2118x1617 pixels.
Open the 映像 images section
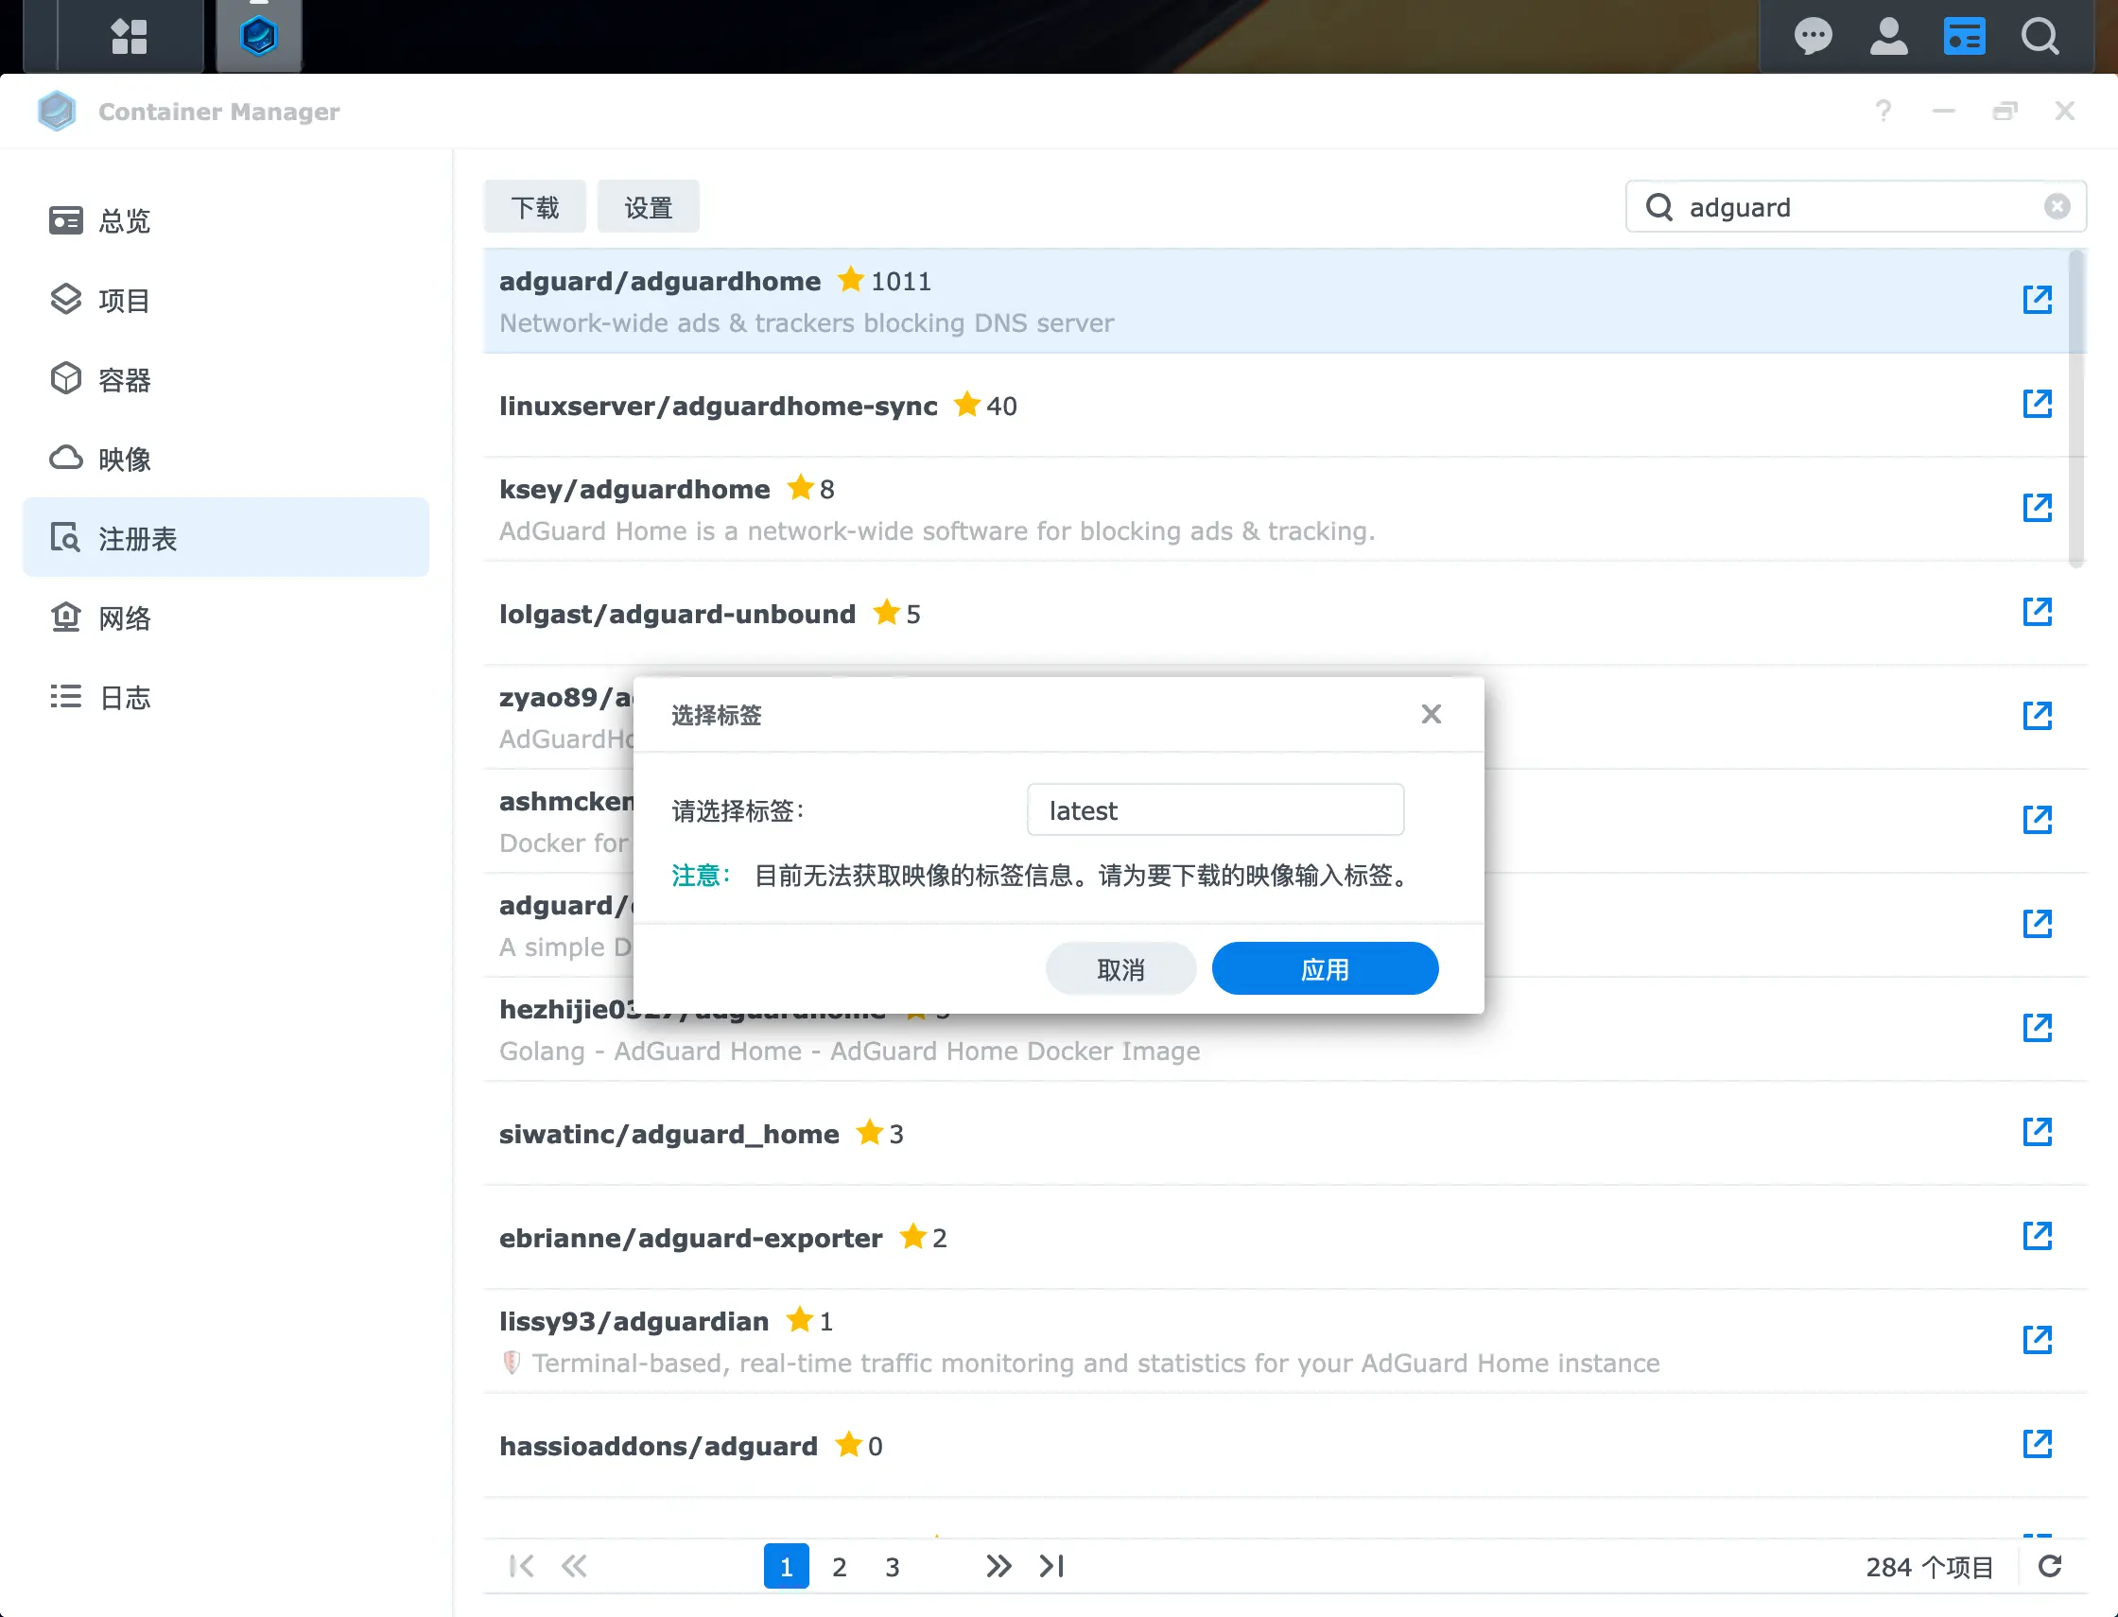(225, 460)
